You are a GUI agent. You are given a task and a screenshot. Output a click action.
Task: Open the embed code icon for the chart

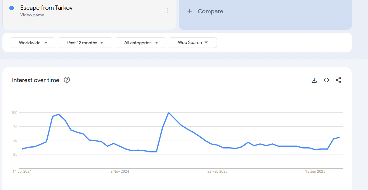pos(326,80)
